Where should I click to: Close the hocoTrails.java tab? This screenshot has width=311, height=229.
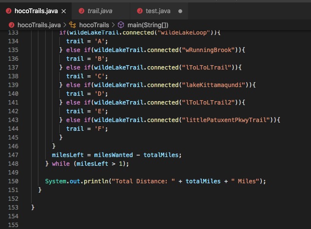click(x=64, y=11)
